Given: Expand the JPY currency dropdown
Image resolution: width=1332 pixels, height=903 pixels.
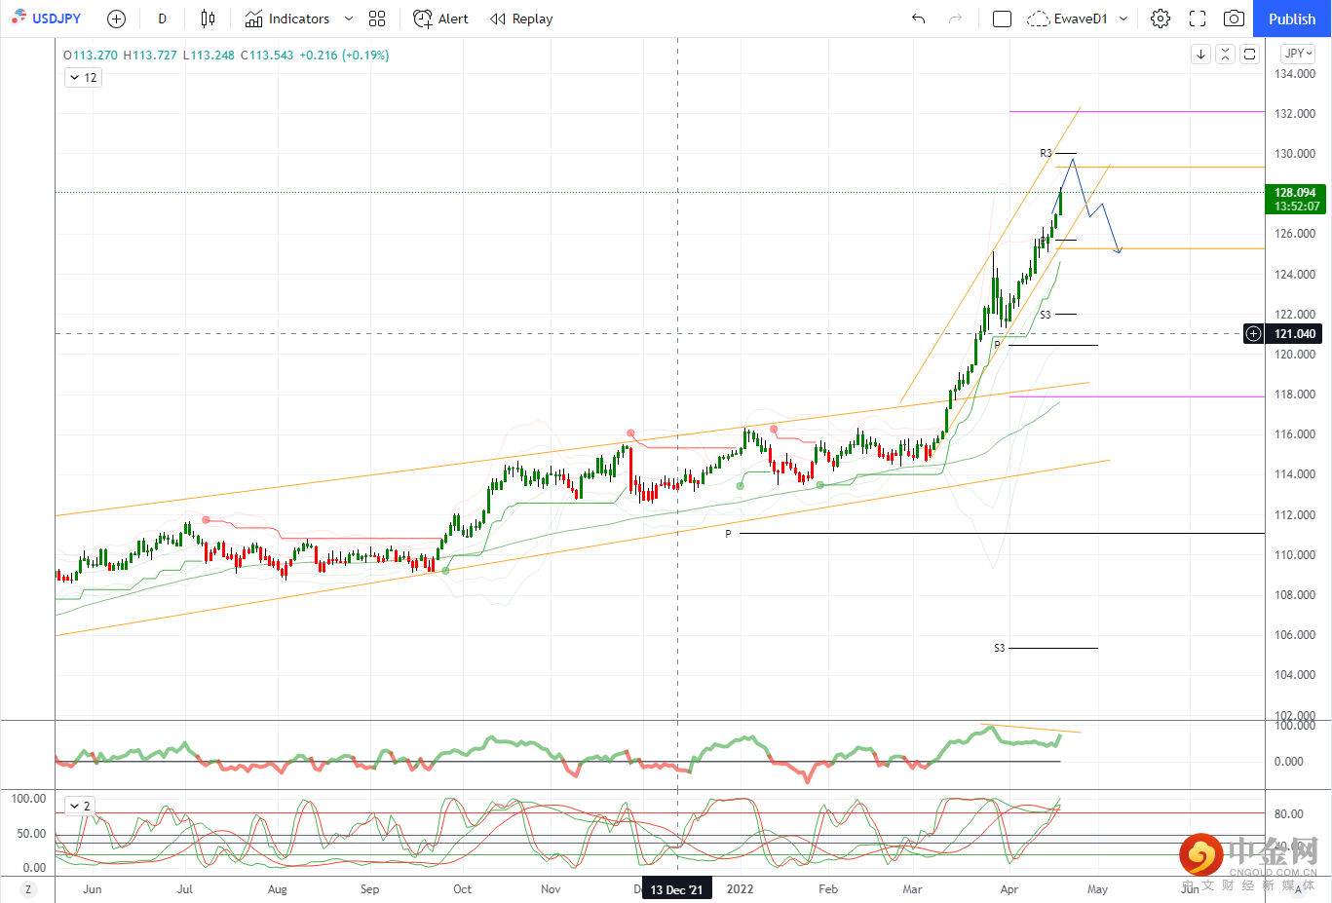Looking at the screenshot, I should (1298, 54).
